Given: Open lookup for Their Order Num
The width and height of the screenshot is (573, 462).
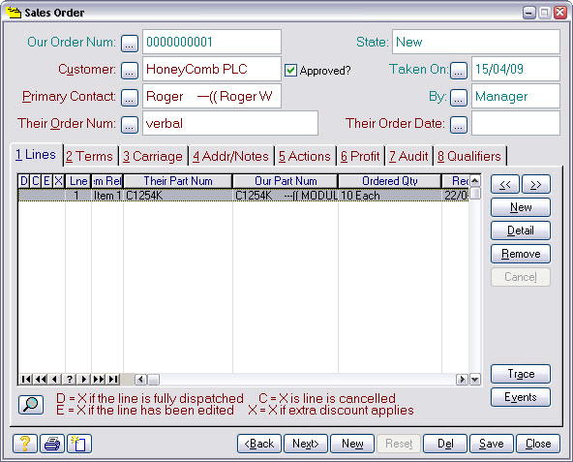Looking at the screenshot, I should coord(130,125).
